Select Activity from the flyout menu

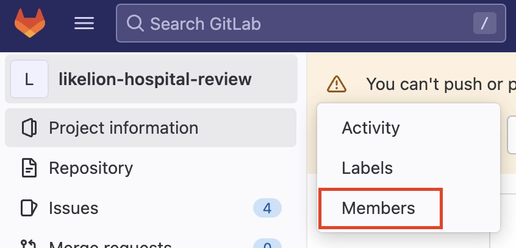coord(371,128)
